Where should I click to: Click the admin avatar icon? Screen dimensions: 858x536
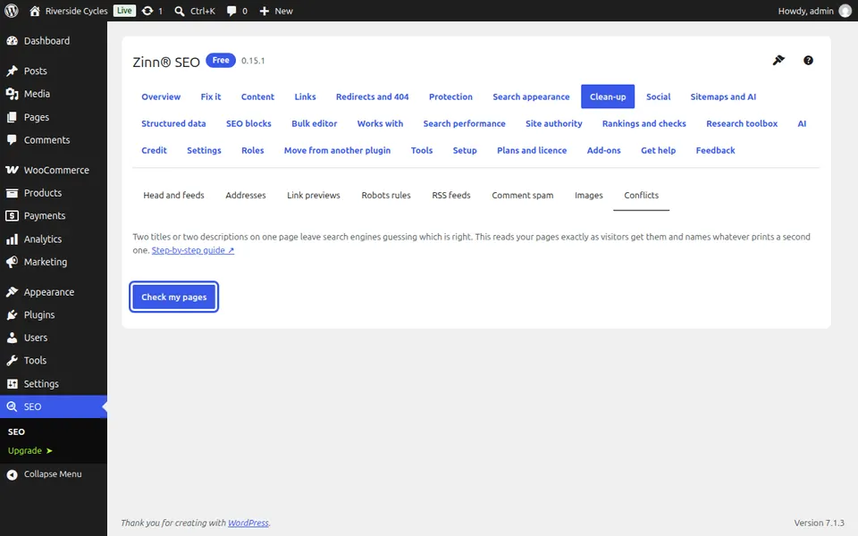(x=845, y=11)
